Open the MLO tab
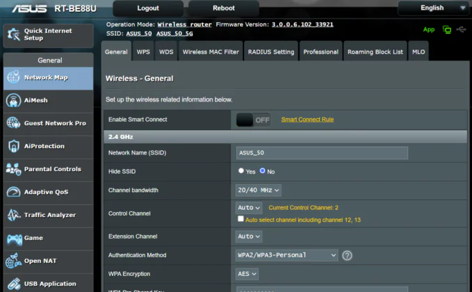The image size is (472, 292). click(418, 51)
